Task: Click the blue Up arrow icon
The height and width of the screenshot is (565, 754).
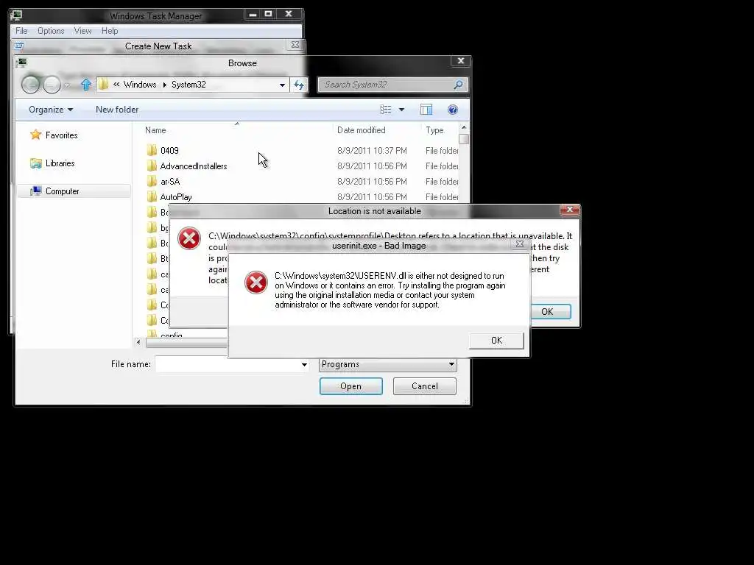Action: tap(86, 85)
